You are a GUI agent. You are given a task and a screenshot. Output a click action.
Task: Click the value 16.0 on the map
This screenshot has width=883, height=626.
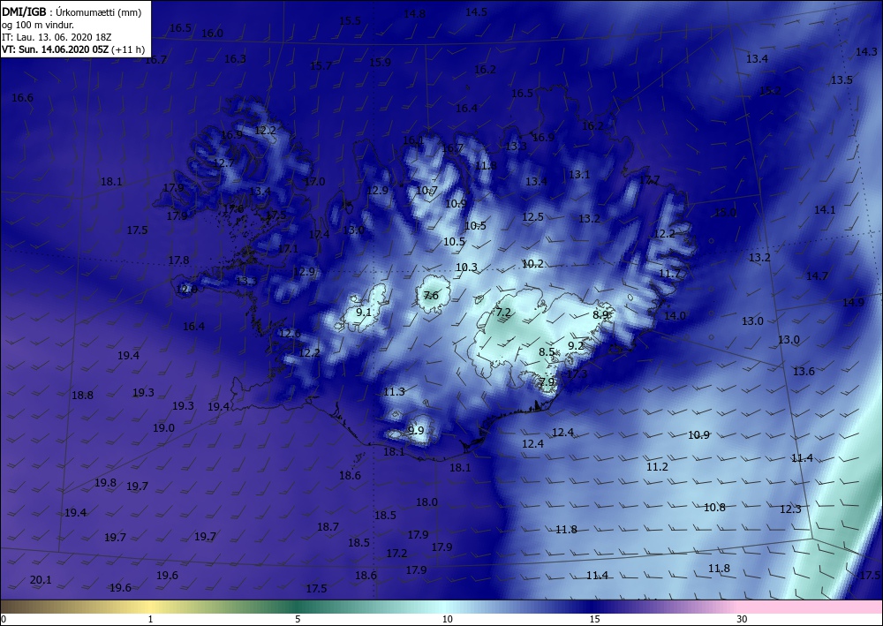coord(212,34)
